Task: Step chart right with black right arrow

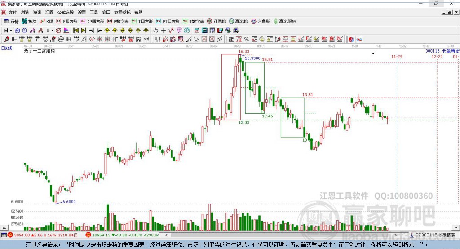Action: tap(99, 31)
